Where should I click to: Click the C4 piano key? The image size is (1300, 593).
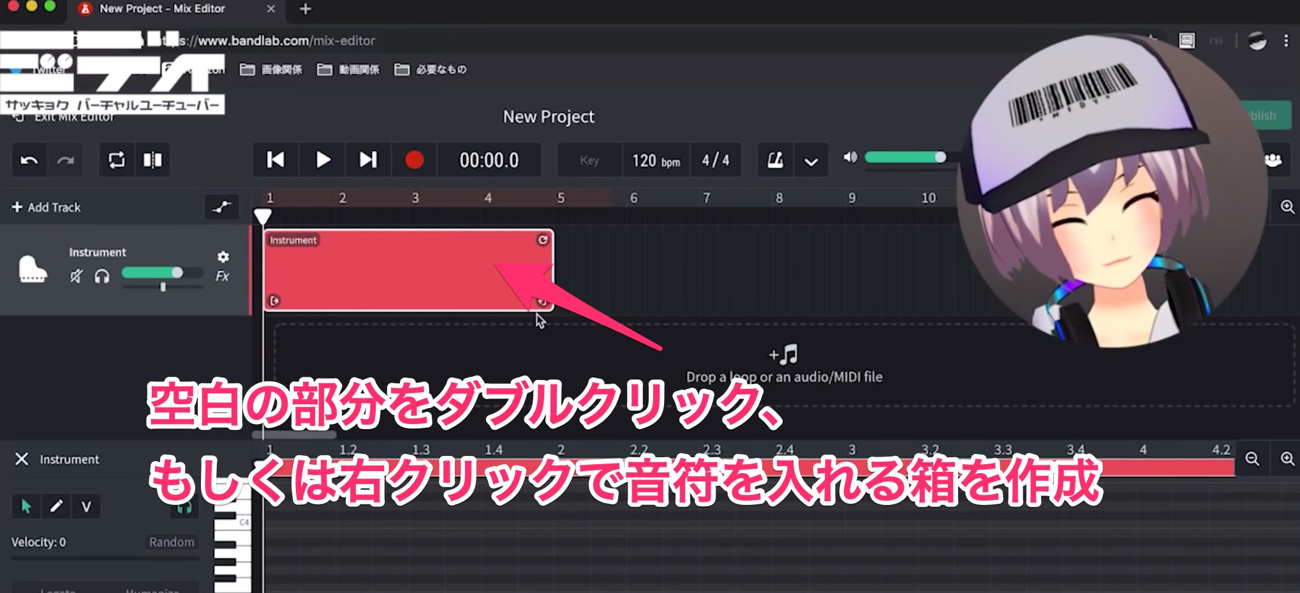pos(233,523)
